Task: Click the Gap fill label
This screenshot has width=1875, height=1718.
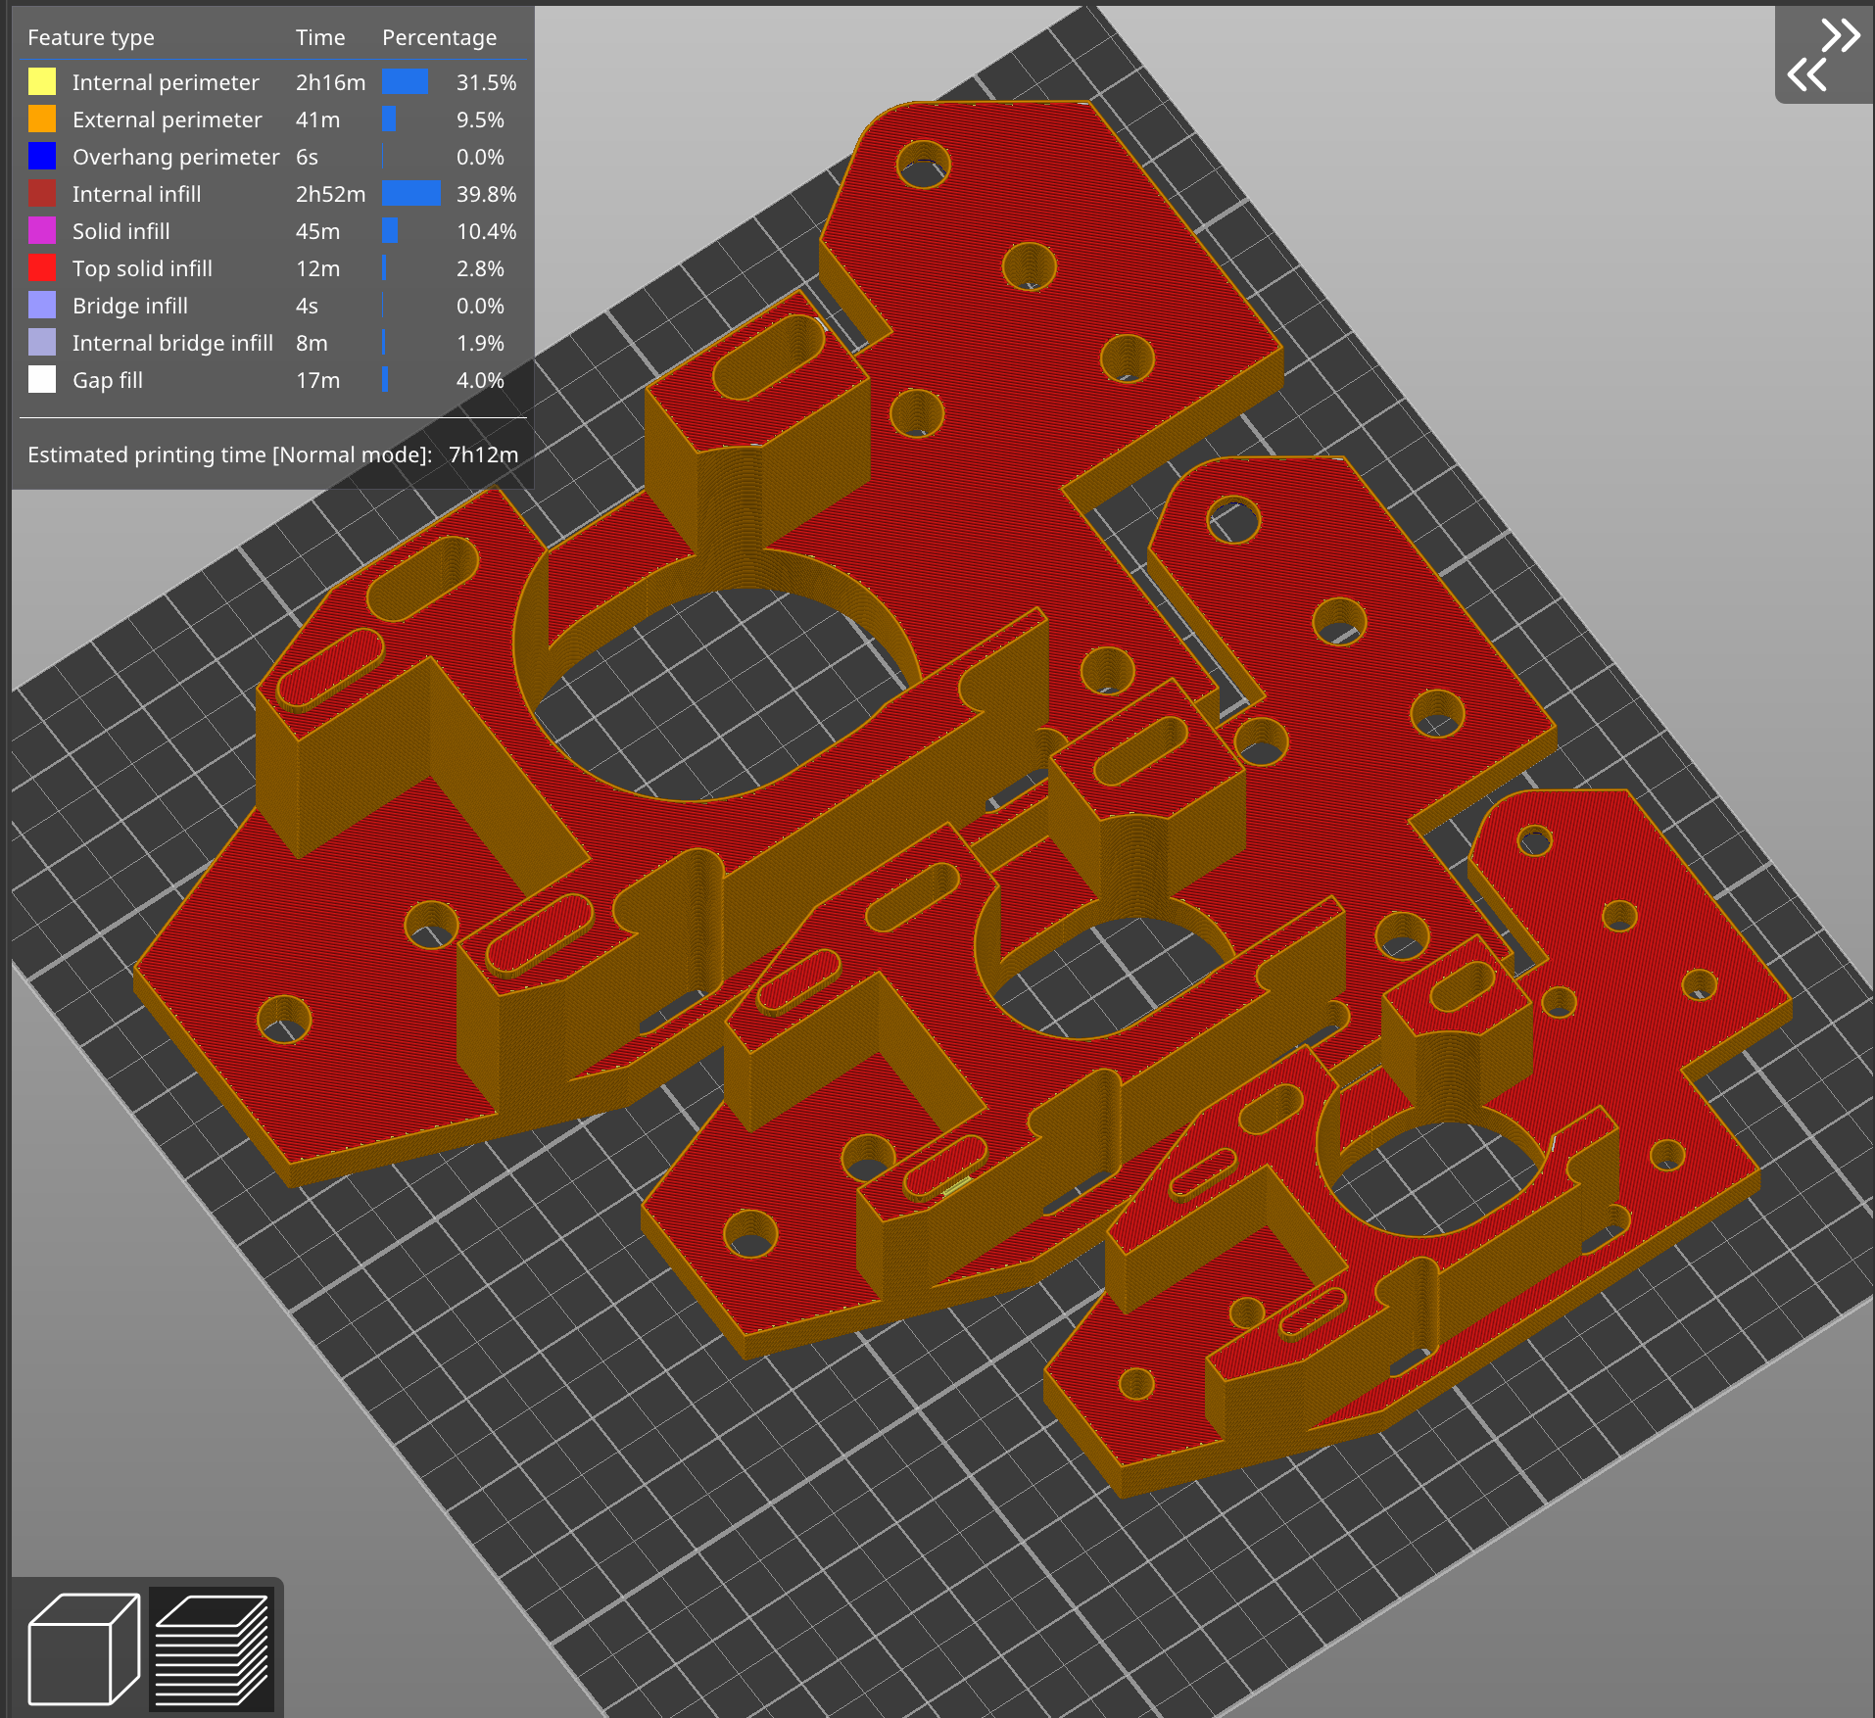Action: click(108, 380)
